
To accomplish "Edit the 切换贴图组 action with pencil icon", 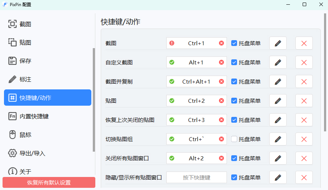I will (x=278, y=139).
